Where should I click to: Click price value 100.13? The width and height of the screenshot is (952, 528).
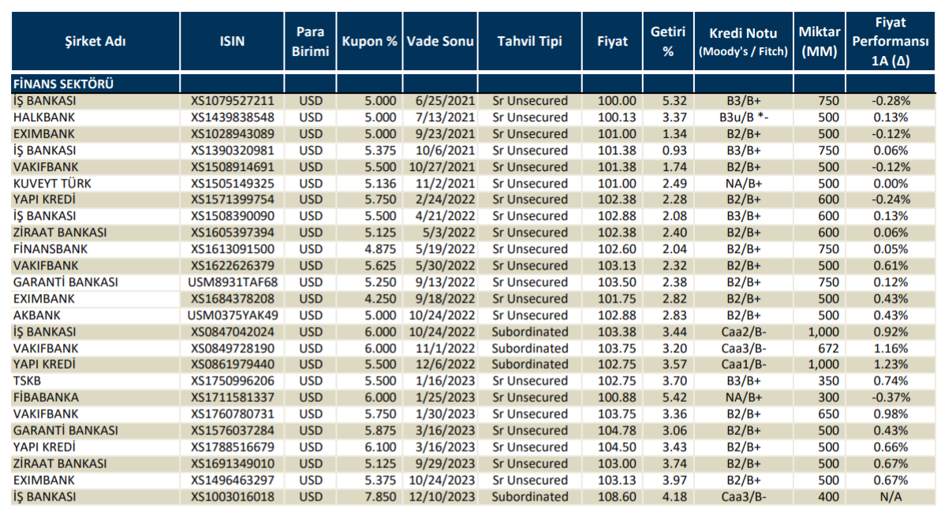618,117
